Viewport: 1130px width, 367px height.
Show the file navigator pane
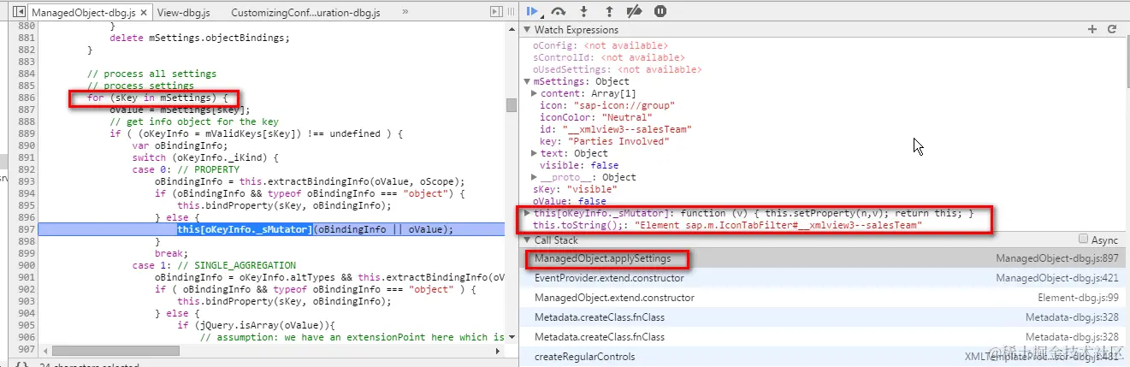pyautogui.click(x=18, y=12)
